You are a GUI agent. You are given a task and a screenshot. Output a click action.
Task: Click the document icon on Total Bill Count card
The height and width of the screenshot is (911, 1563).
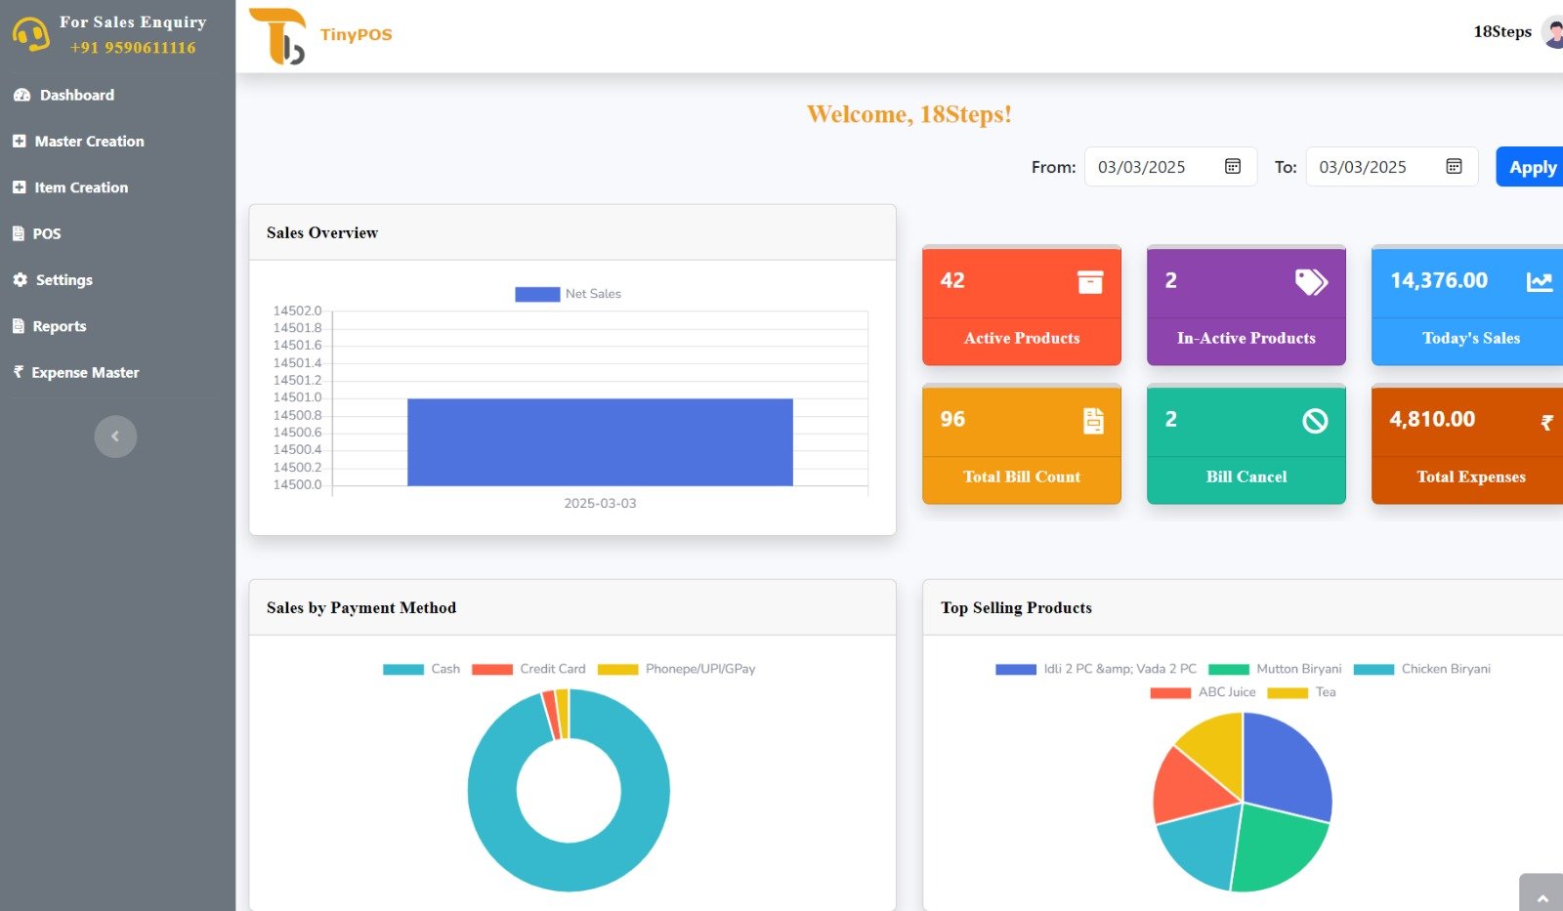[1093, 421]
